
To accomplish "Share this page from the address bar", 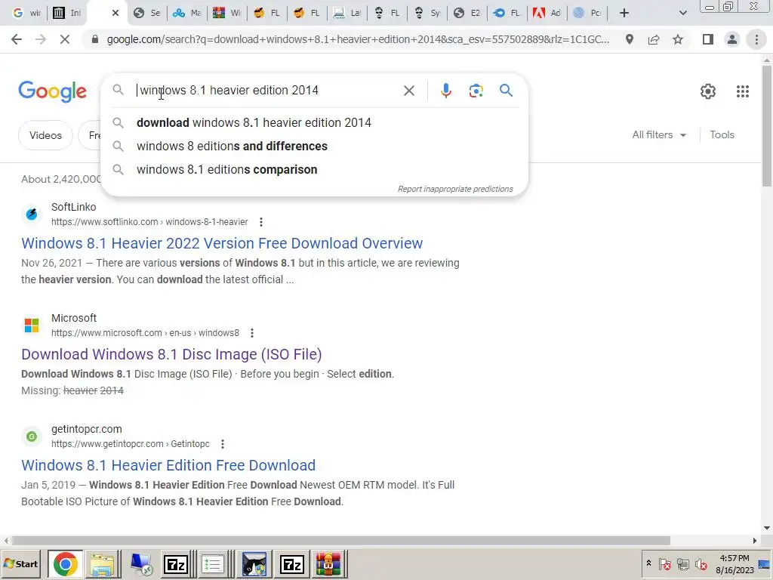I will pyautogui.click(x=654, y=39).
